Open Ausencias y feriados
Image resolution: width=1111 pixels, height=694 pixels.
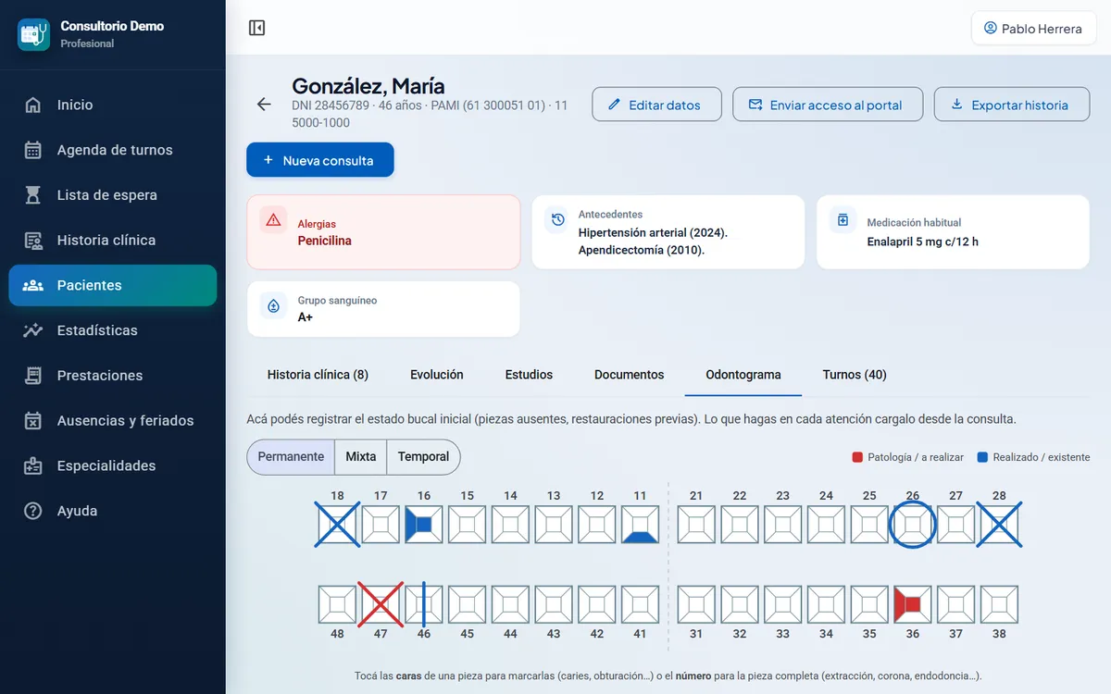[x=113, y=421]
